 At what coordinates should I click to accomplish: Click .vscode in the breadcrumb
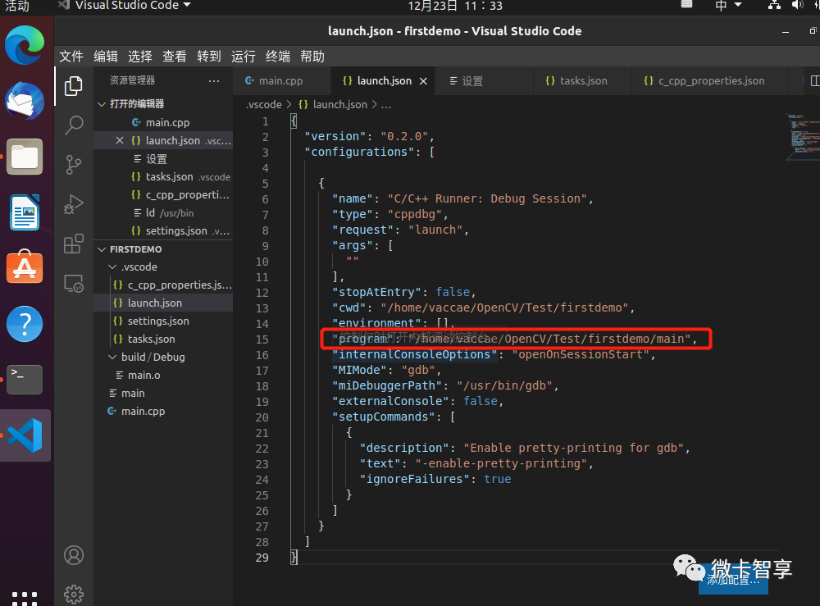[x=264, y=105]
